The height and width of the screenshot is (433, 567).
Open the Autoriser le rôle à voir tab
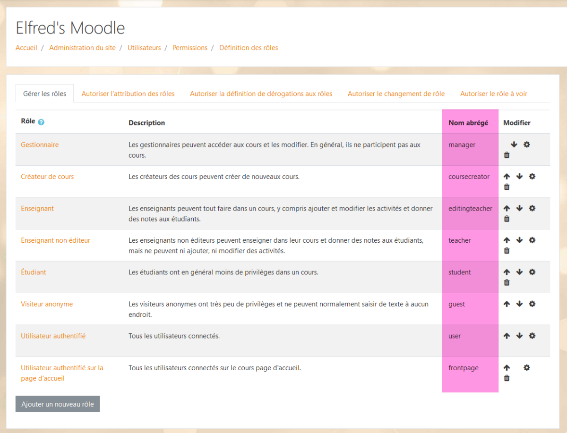494,93
